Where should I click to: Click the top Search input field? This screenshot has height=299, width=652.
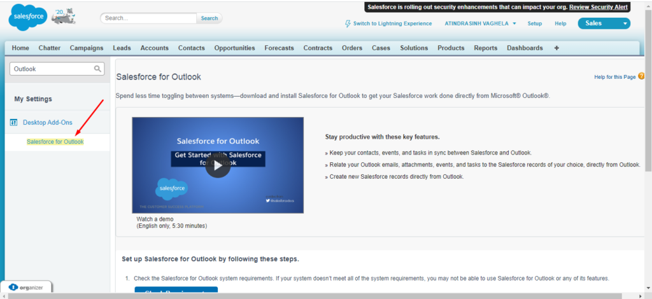pos(148,18)
